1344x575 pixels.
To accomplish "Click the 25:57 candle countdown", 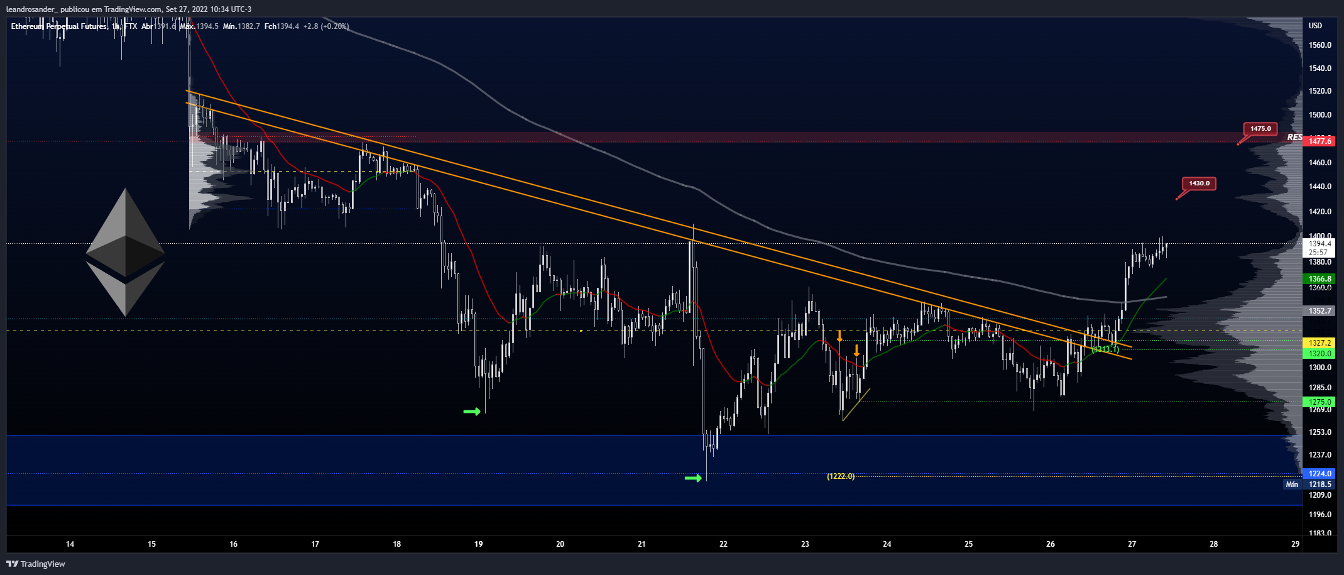I will (1318, 253).
